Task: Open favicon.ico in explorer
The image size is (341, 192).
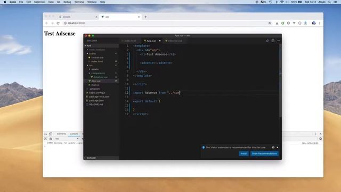Action: click(101, 58)
